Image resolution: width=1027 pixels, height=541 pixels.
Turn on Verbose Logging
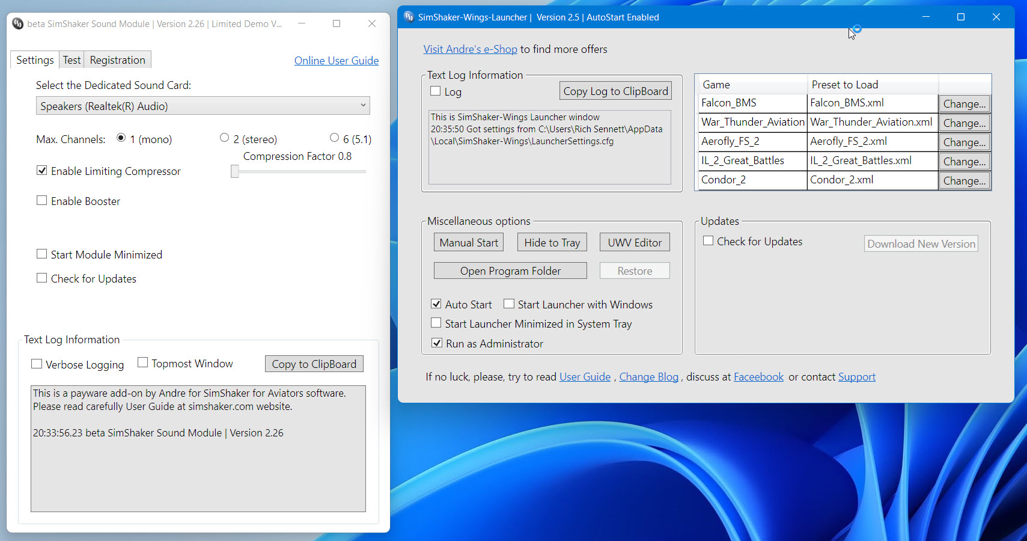click(x=37, y=364)
